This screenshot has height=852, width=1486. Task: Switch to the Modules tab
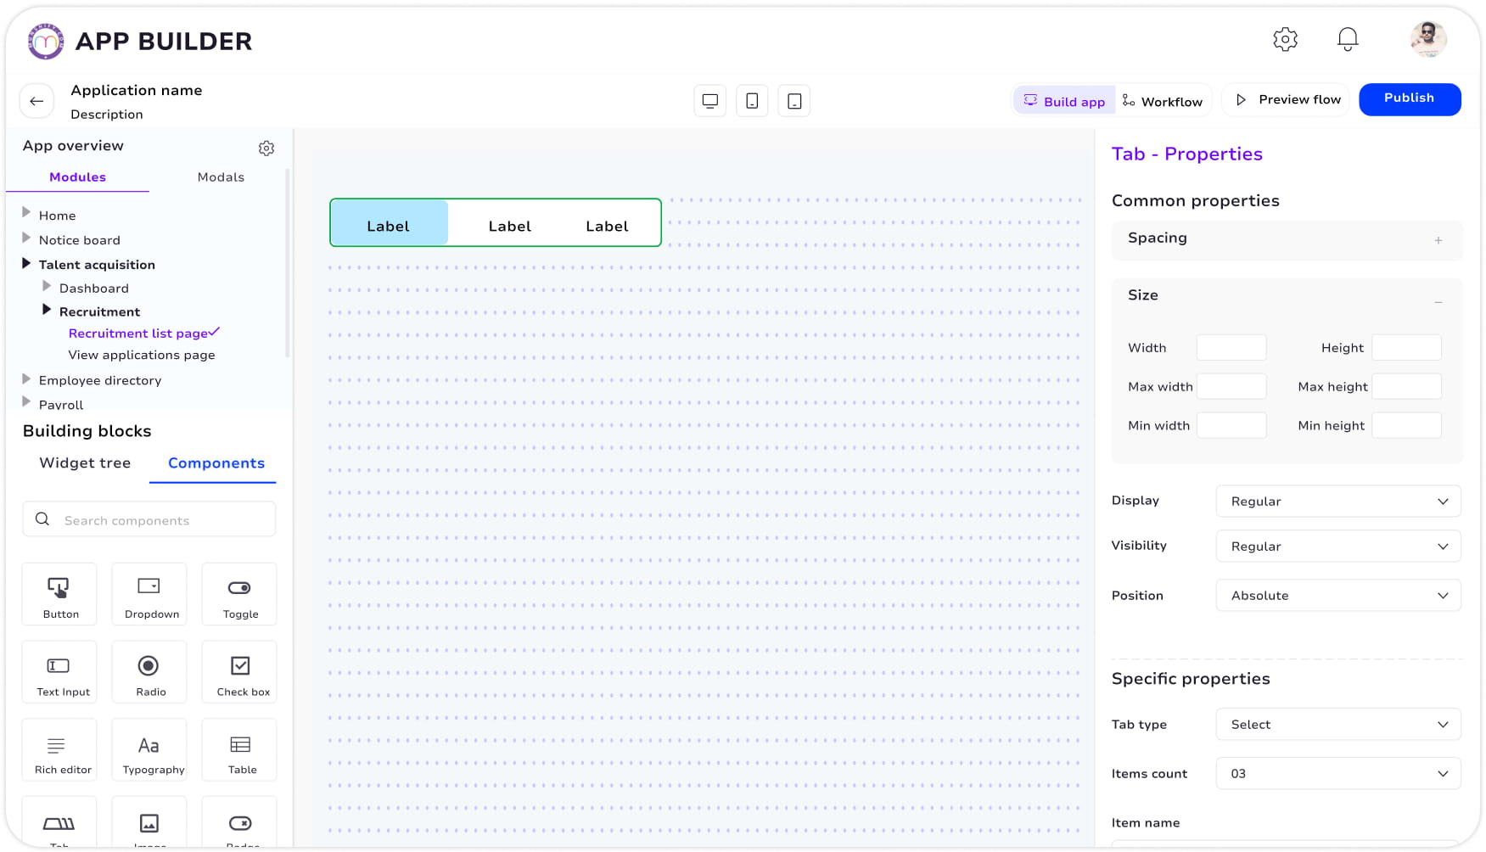coord(77,177)
